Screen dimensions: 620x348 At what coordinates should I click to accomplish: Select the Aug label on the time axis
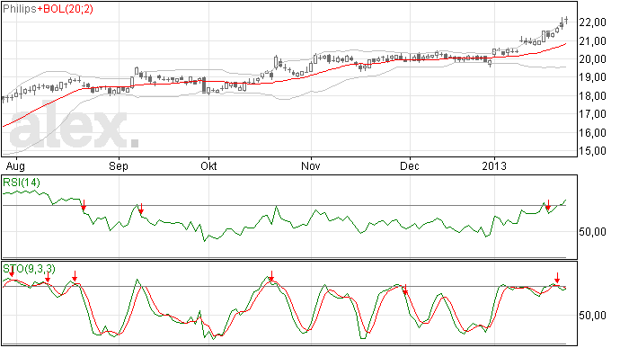[15, 165]
